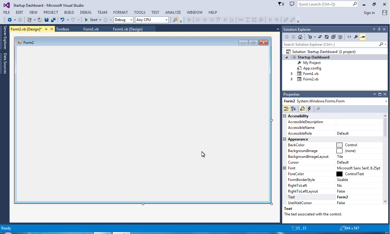The width and height of the screenshot is (390, 234).
Task: Select the FormBorderStyle Sizable value
Action: pyautogui.click(x=343, y=180)
